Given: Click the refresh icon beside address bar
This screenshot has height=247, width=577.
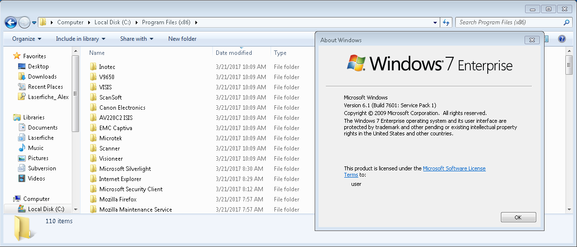Looking at the screenshot, I should pos(446,22).
